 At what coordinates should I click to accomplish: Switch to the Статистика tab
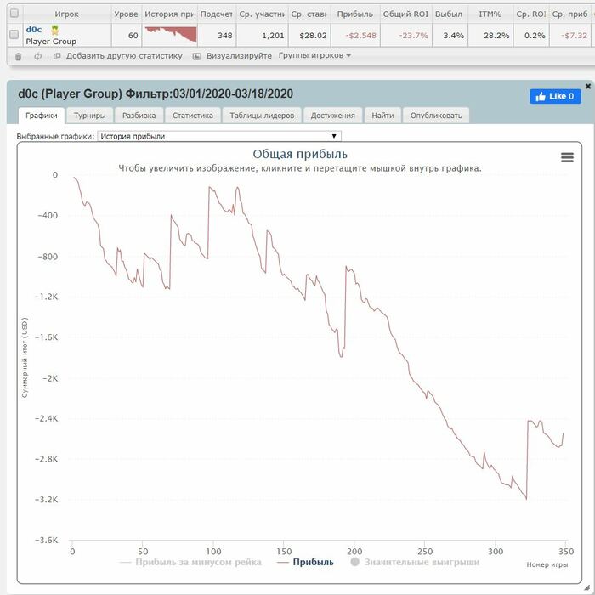click(x=193, y=116)
